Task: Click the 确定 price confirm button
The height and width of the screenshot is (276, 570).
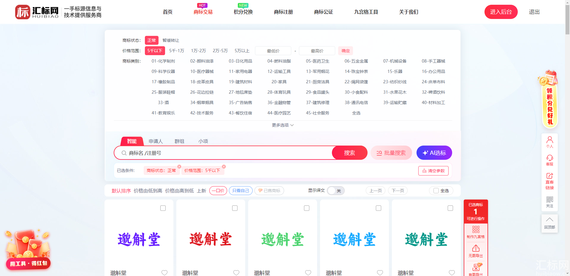Action: [346, 51]
